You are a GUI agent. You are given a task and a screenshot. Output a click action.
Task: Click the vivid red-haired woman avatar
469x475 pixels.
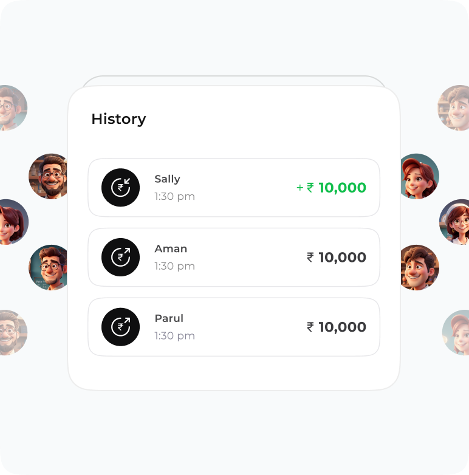coord(419,176)
